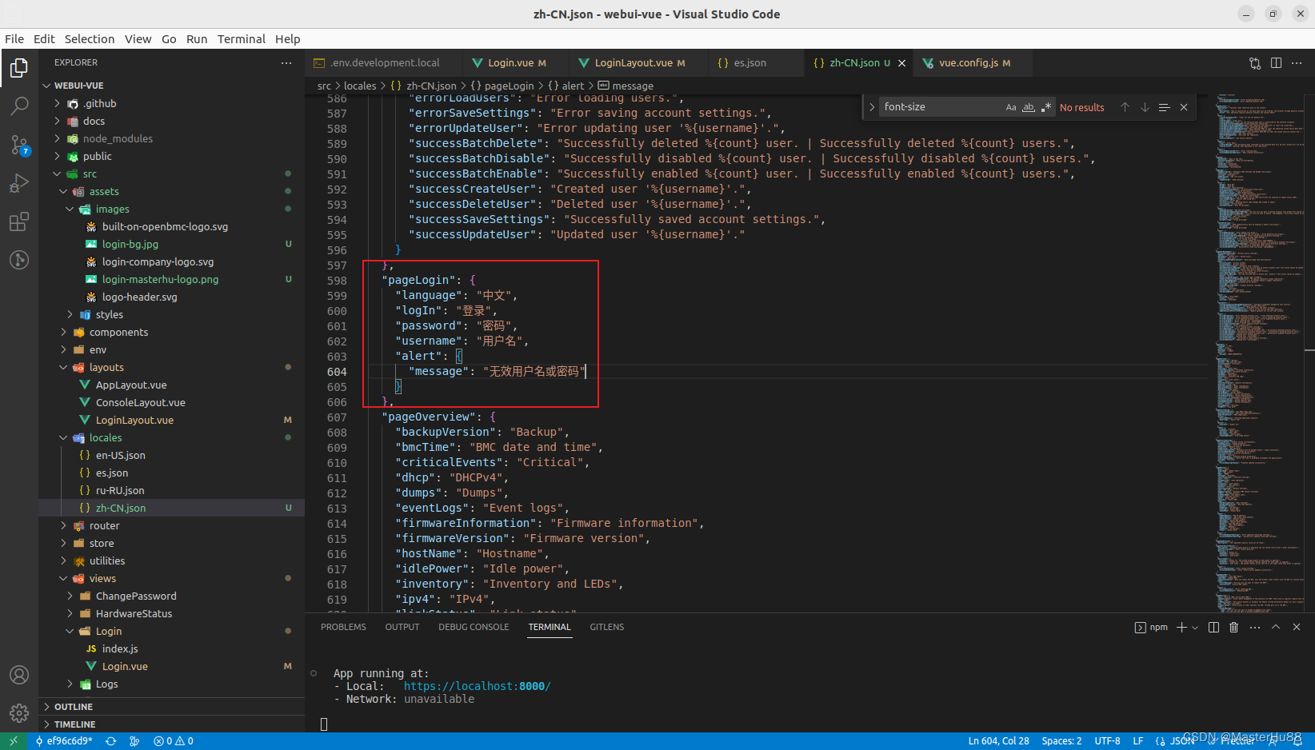1315x750 pixels.
Task: Open the https://localhost:8000 link in terminal
Action: [476, 686]
